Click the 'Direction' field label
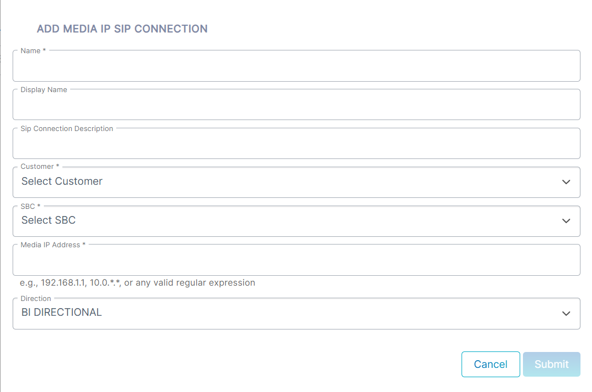Image resolution: width=592 pixels, height=392 pixels. pyautogui.click(x=36, y=298)
